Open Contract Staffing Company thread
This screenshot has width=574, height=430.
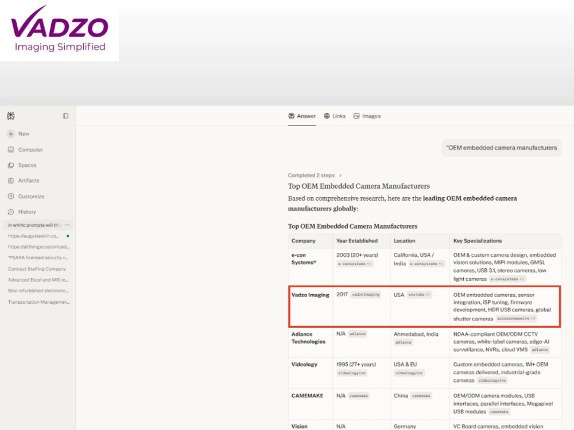point(37,269)
